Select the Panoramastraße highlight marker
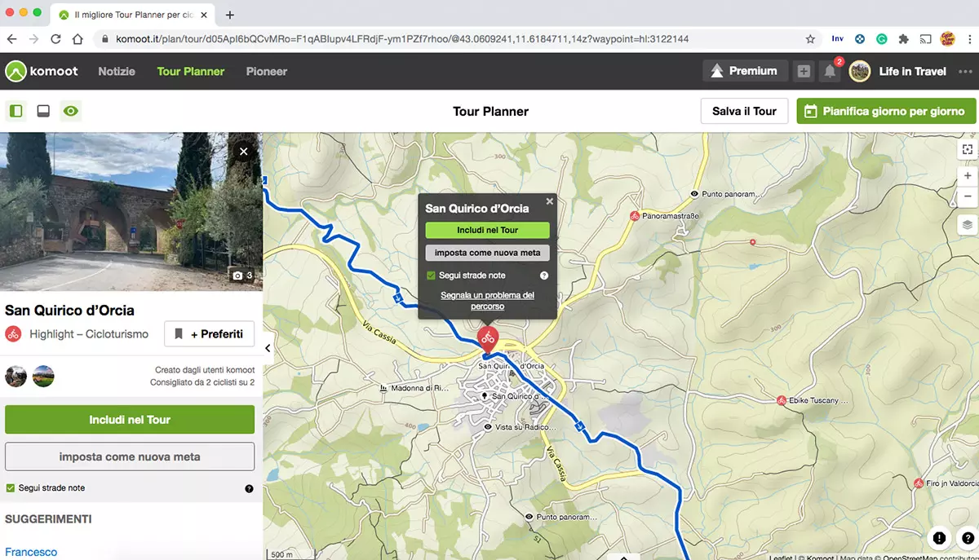The image size is (979, 560). click(634, 216)
